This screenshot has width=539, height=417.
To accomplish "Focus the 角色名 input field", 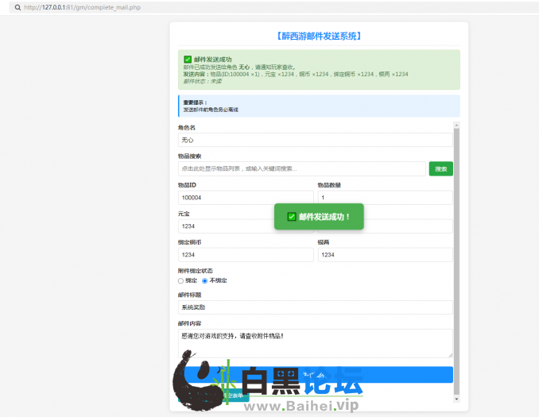I will (315, 140).
